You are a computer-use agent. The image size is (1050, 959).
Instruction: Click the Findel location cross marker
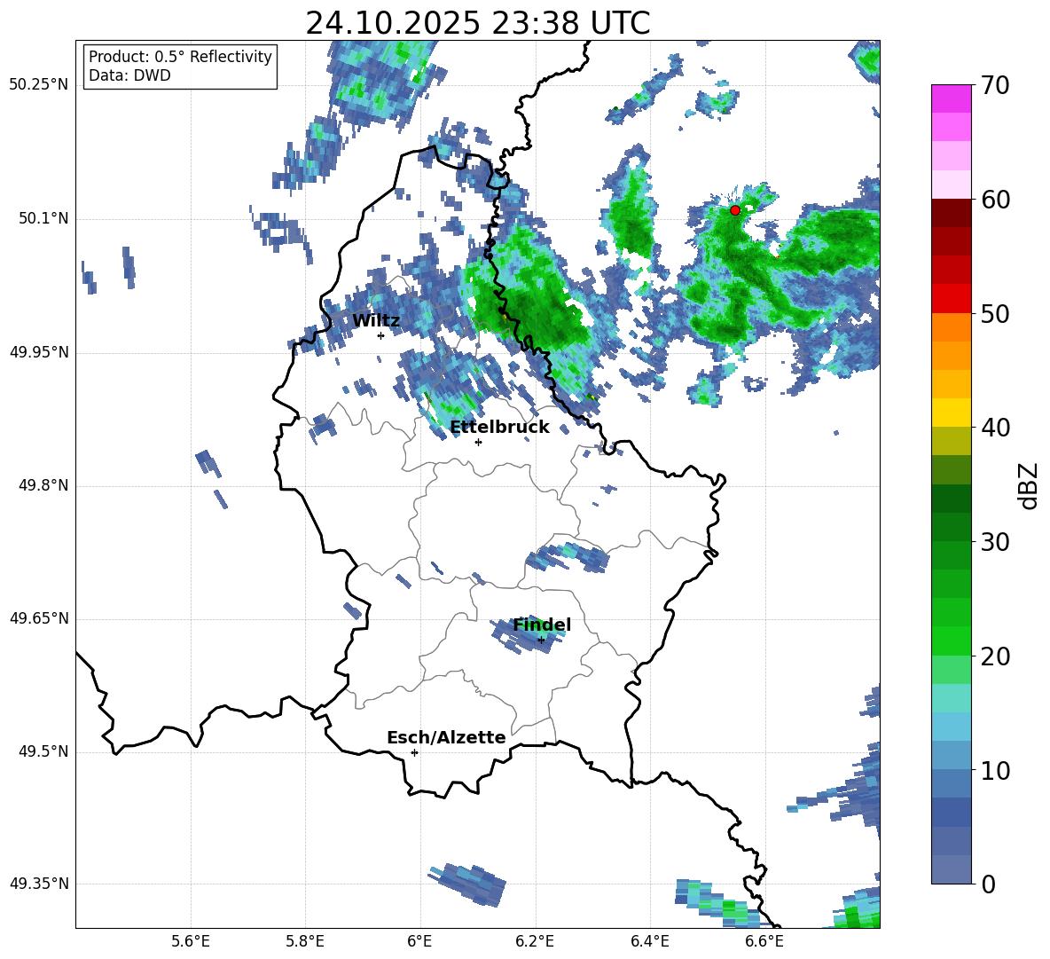point(541,641)
